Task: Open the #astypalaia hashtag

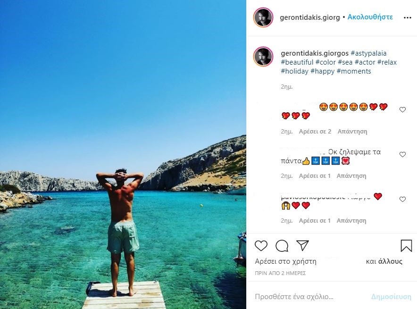Action: 368,53
